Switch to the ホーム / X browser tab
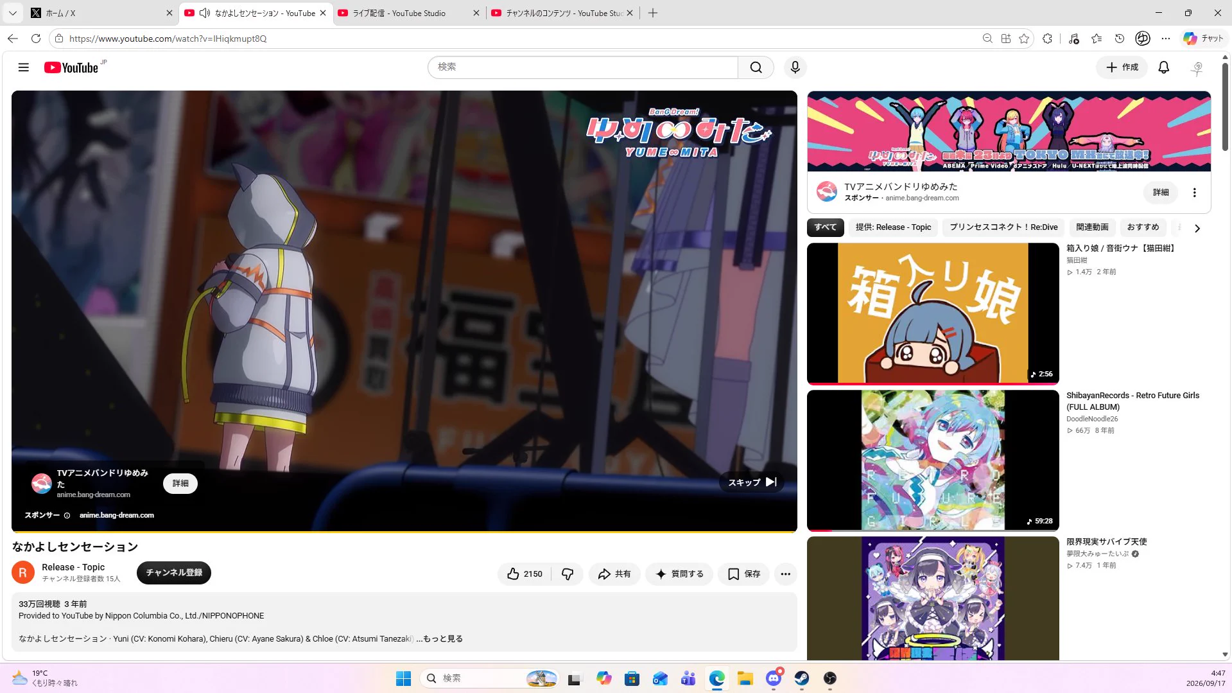The height and width of the screenshot is (693, 1232). (101, 13)
